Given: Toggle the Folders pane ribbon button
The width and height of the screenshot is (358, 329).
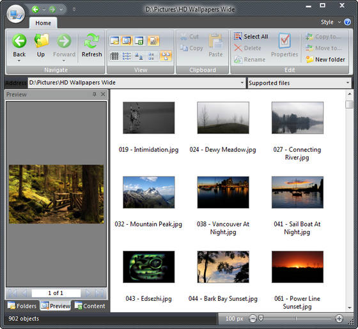Looking at the screenshot, I should (114, 41).
